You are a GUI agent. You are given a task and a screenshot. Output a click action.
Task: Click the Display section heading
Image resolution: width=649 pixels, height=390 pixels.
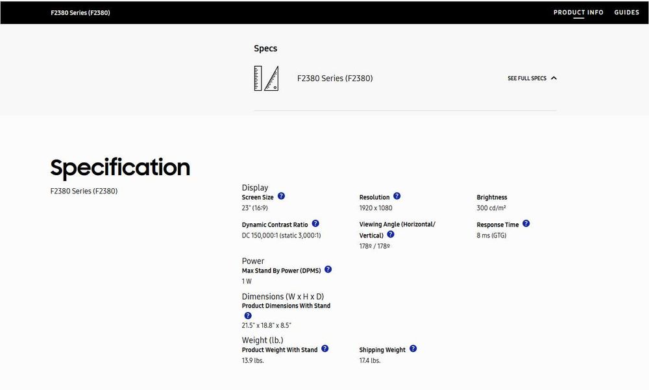click(255, 188)
